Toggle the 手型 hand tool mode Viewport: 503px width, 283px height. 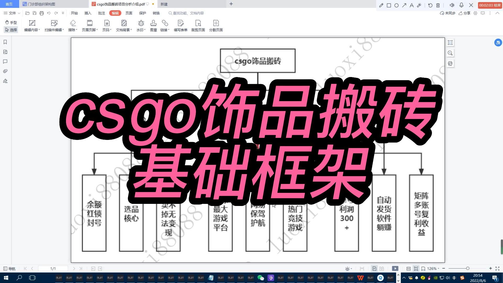[10, 22]
